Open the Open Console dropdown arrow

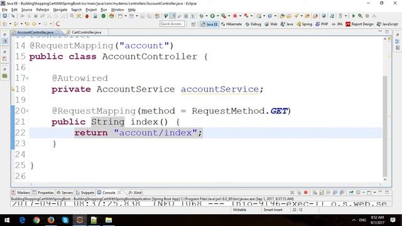(x=374, y=193)
